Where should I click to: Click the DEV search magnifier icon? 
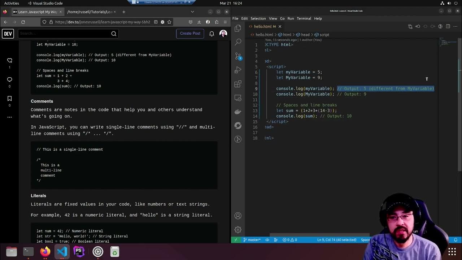click(114, 34)
